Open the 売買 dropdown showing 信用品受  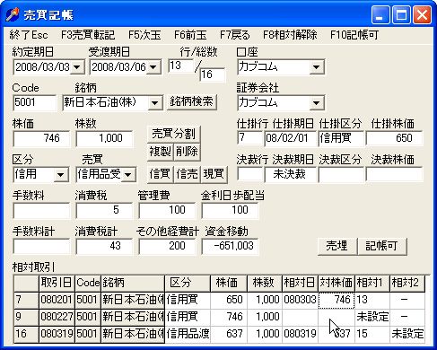point(128,175)
